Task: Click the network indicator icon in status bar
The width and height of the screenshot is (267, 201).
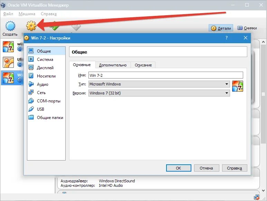Action: 256,197
